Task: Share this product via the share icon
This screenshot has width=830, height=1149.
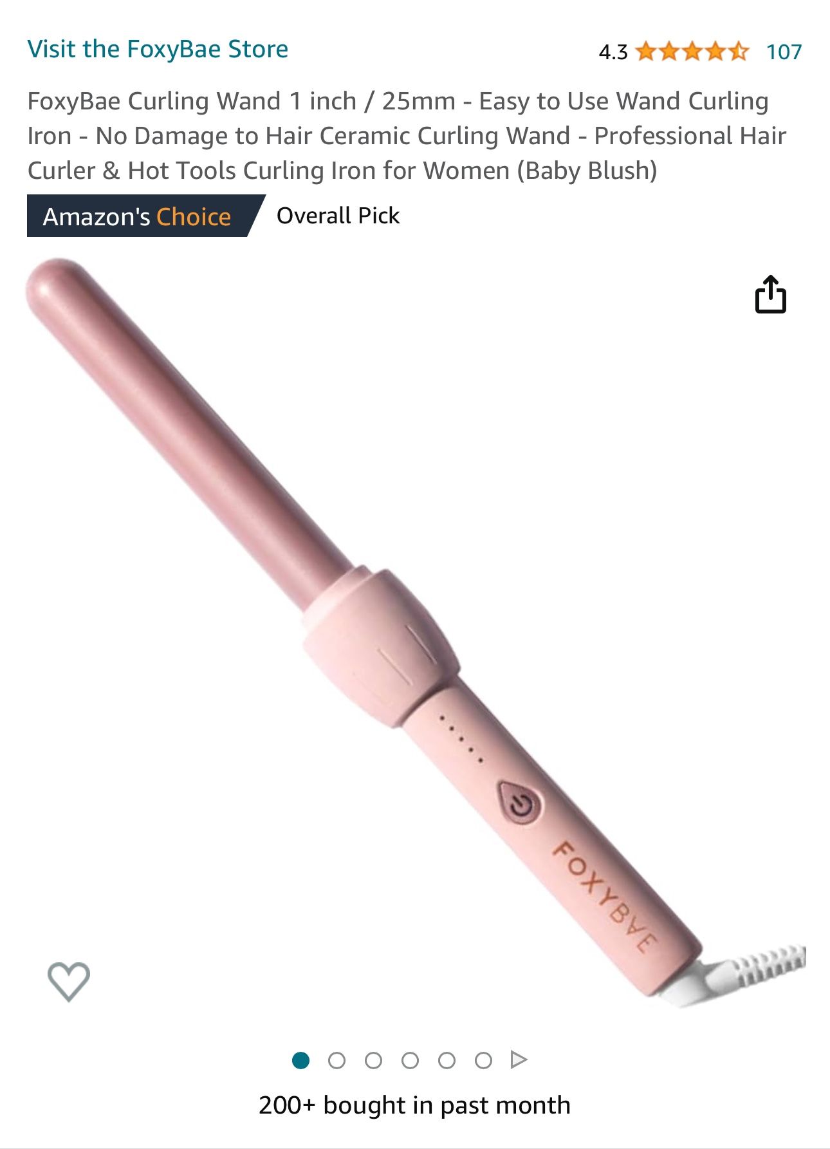Action: (x=770, y=294)
